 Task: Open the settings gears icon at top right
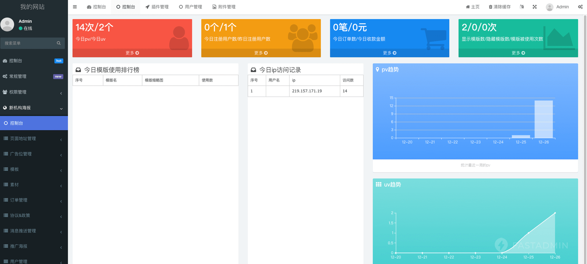[580, 7]
